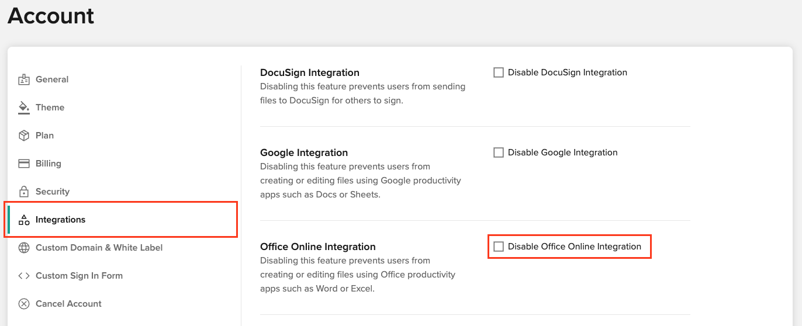Check Disable Google Integration box
Viewport: 802px width, 326px height.
click(x=499, y=152)
